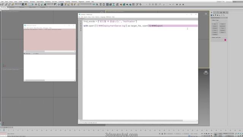
Task: Click the Undo arrow in main toolbar
Action: (x=0, y=5)
